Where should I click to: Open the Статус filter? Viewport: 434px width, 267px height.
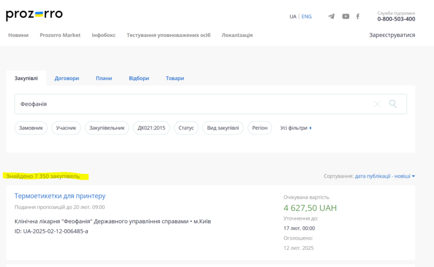tap(186, 128)
